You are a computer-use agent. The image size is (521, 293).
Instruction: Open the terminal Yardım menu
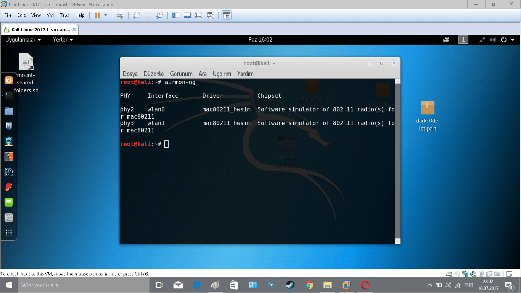(x=245, y=74)
